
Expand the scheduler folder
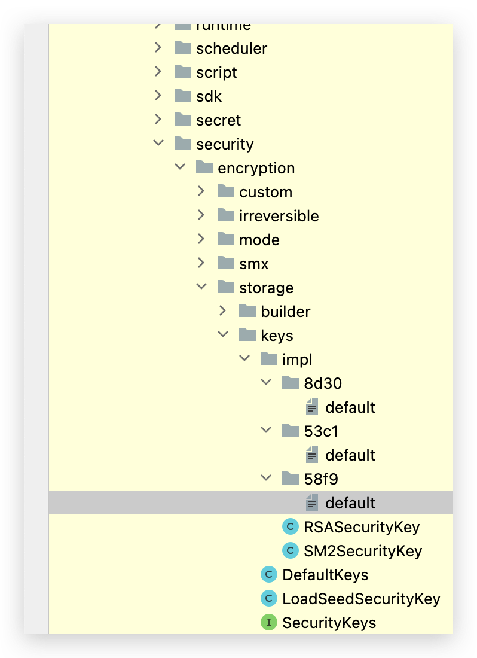pos(158,48)
